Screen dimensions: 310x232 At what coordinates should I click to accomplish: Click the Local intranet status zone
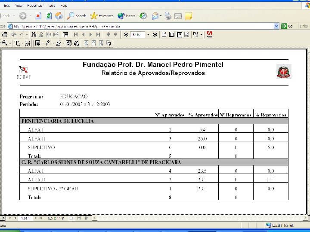[x=279, y=225]
